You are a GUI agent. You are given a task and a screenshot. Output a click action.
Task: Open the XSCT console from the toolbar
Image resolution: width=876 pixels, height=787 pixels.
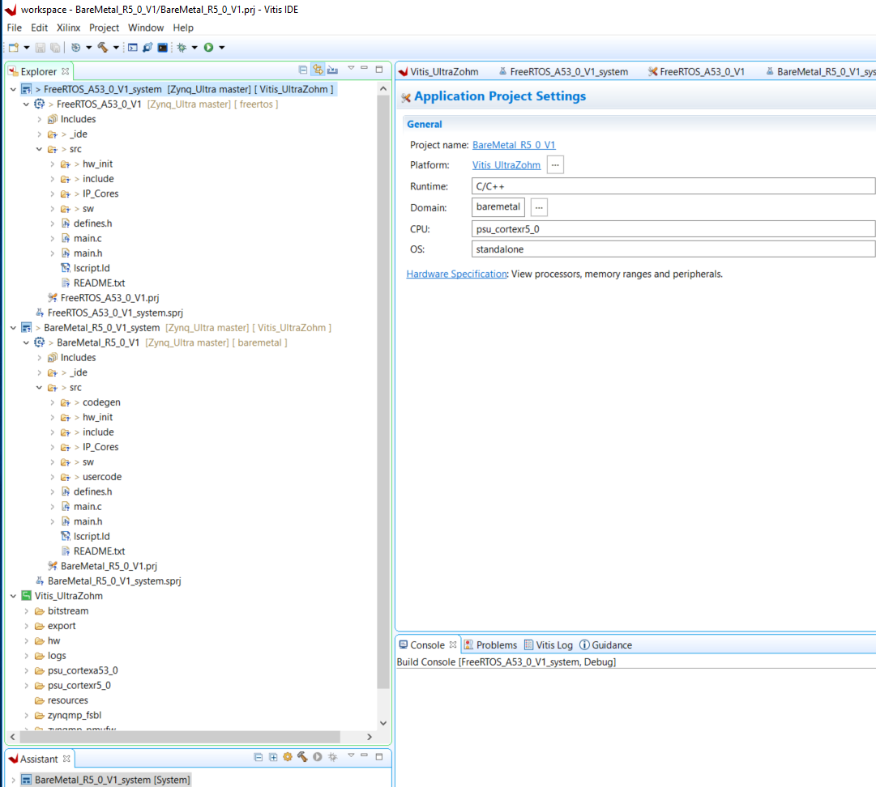133,48
